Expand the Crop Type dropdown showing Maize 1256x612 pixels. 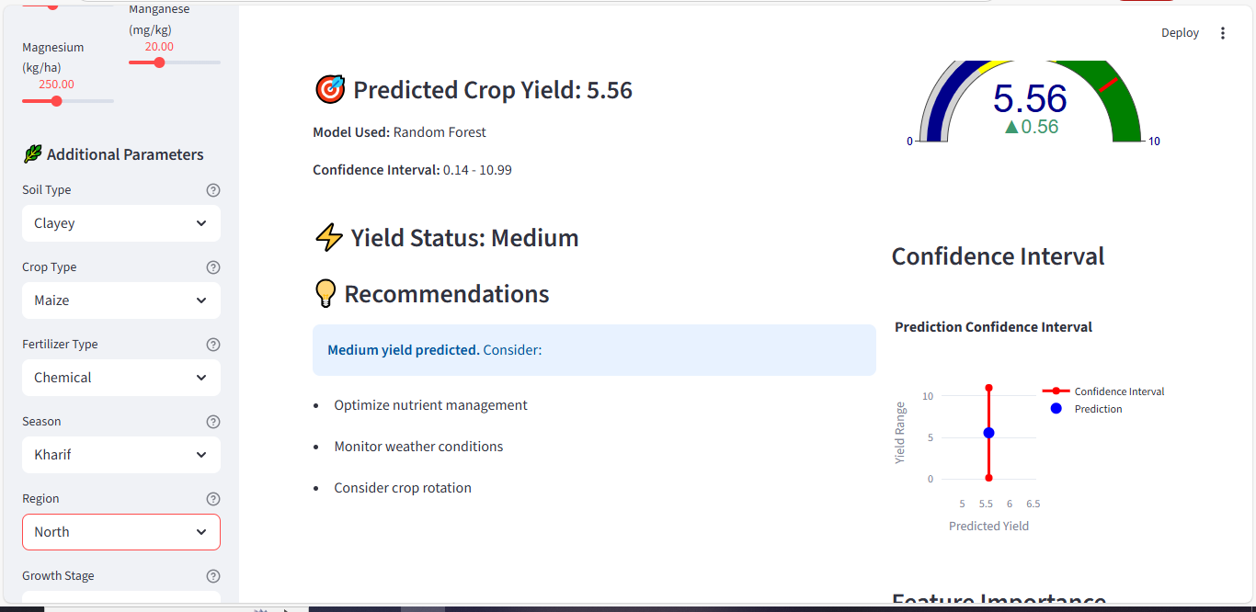[121, 300]
